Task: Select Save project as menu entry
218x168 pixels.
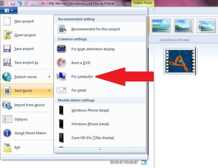Action: tap(27, 62)
